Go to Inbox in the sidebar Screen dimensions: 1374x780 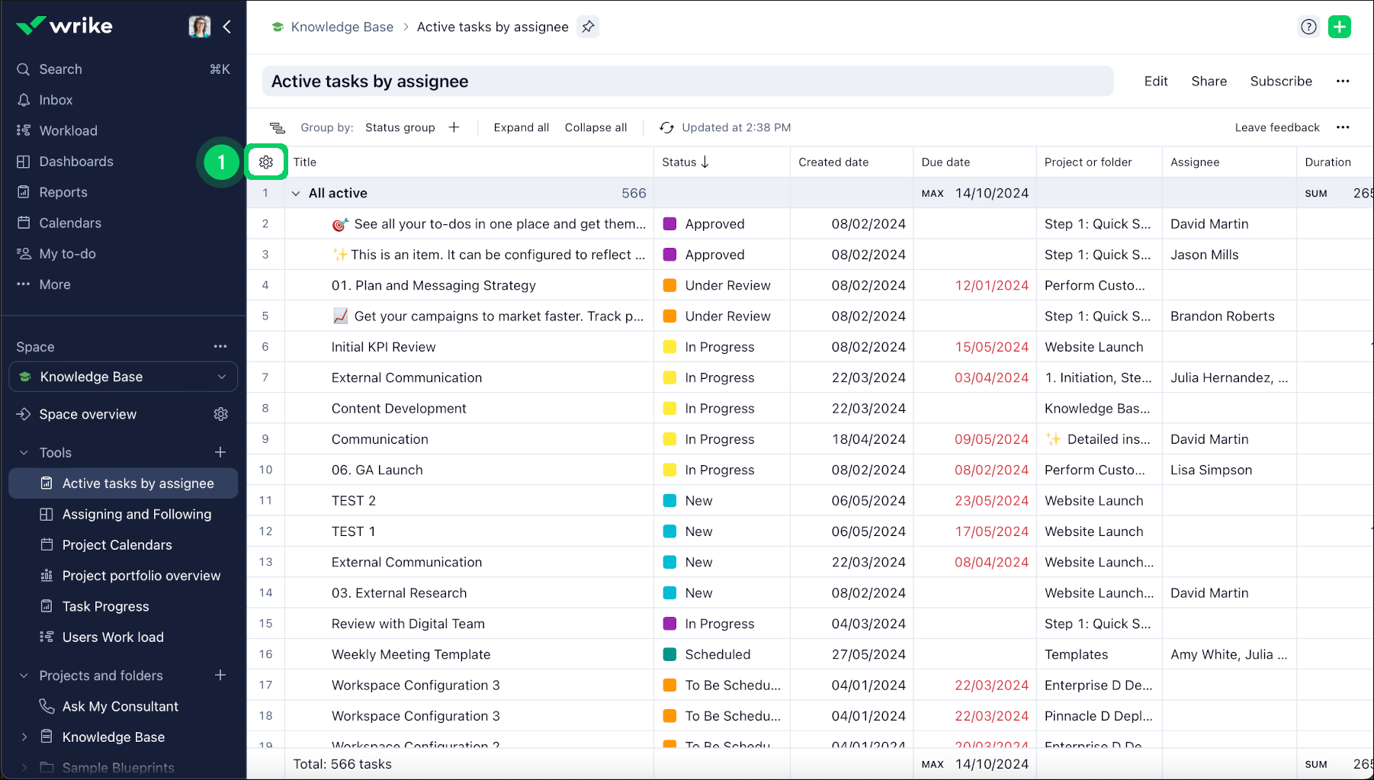(56, 100)
